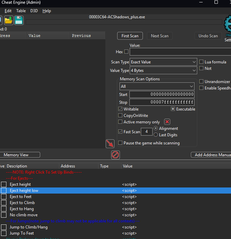Expand the memory region All dropdown

tap(157, 86)
